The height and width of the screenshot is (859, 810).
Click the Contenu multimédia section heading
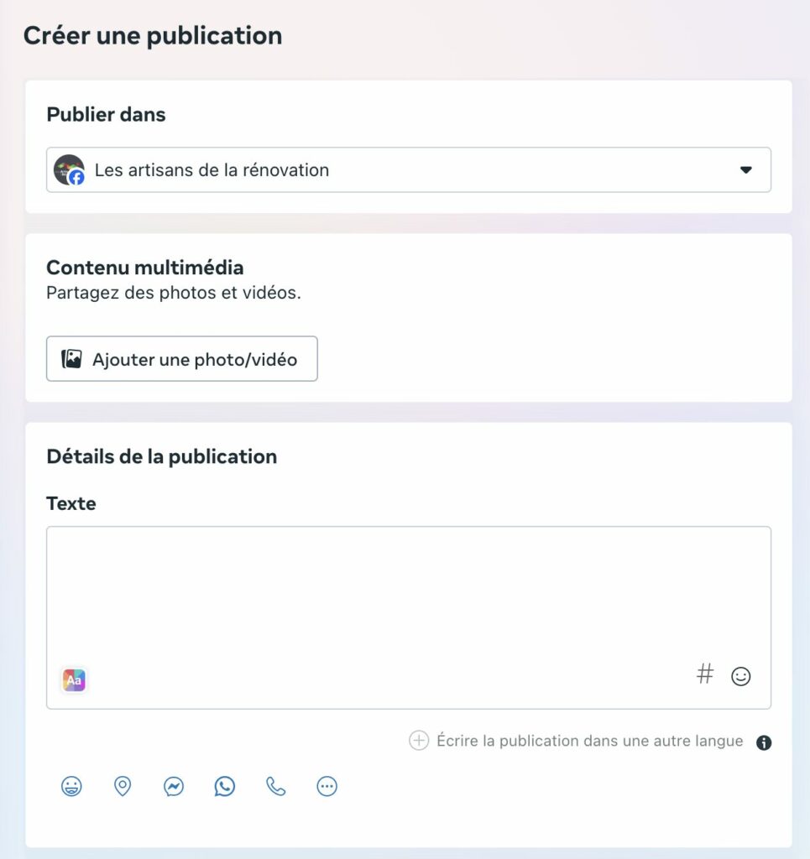(144, 268)
